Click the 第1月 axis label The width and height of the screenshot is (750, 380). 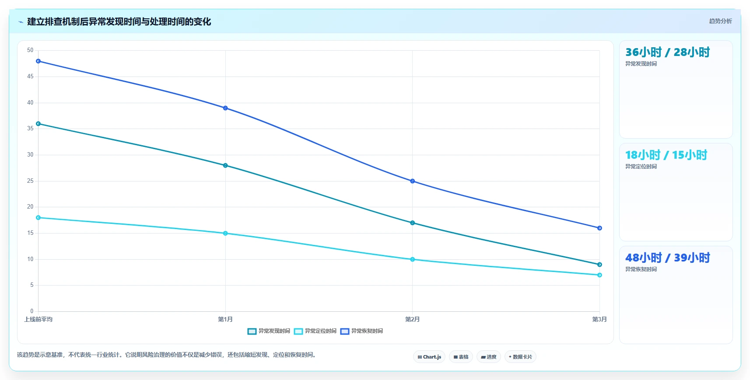pos(225,320)
